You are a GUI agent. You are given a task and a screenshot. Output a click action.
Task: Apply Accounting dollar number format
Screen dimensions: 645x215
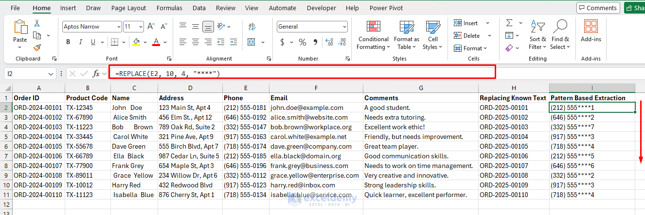[x=283, y=42]
